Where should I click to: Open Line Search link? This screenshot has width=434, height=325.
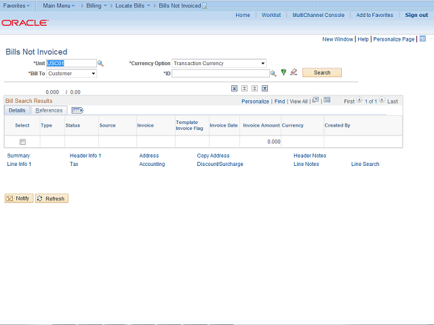point(365,164)
